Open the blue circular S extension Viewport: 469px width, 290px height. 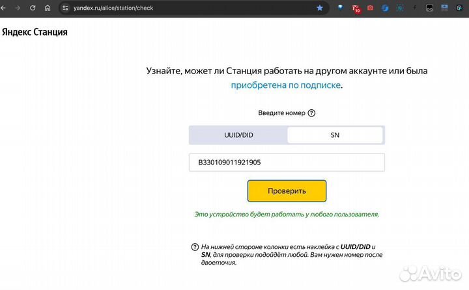click(385, 8)
